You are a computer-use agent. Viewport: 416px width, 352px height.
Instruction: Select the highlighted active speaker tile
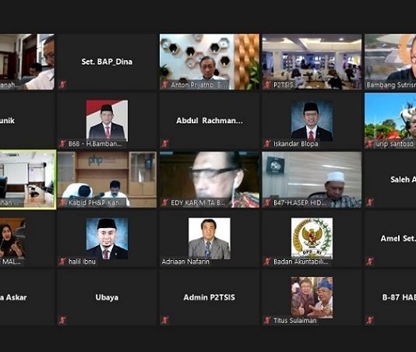(x=27, y=180)
